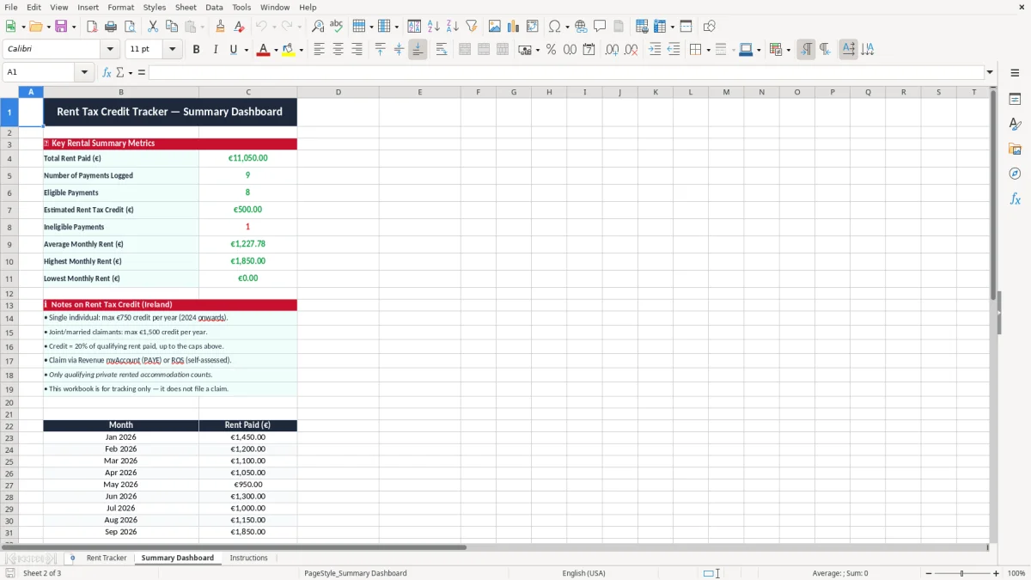This screenshot has width=1031, height=580.
Task: Cut selection with scissors icon
Action: [x=153, y=27]
